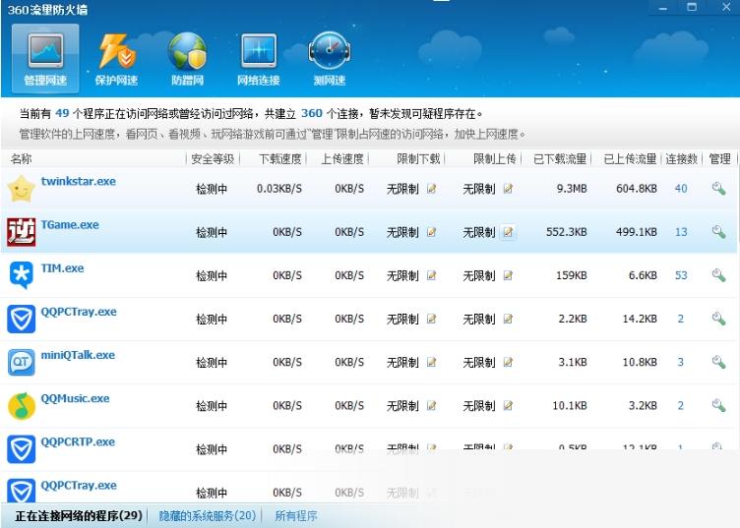The width and height of the screenshot is (740, 528).
Task: Open the 测网速 speed gauge icon
Action: [330, 51]
